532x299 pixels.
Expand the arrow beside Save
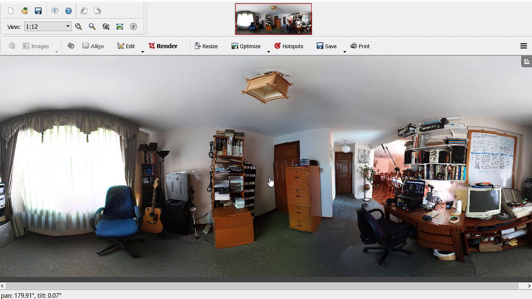345,51
